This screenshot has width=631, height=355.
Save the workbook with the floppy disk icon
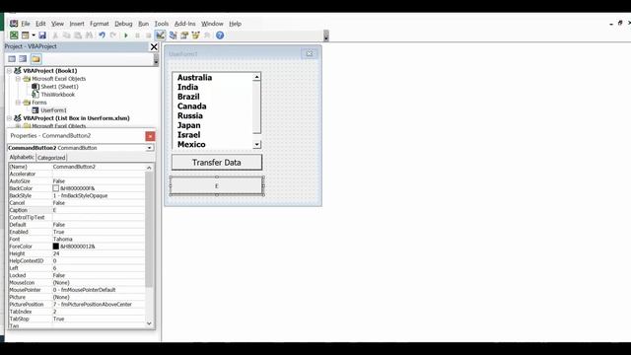(x=42, y=35)
